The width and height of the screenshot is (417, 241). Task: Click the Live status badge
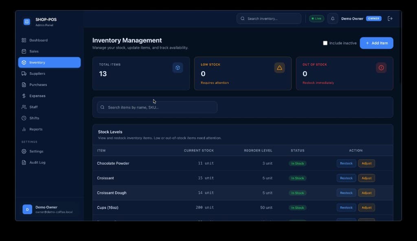pyautogui.click(x=316, y=19)
